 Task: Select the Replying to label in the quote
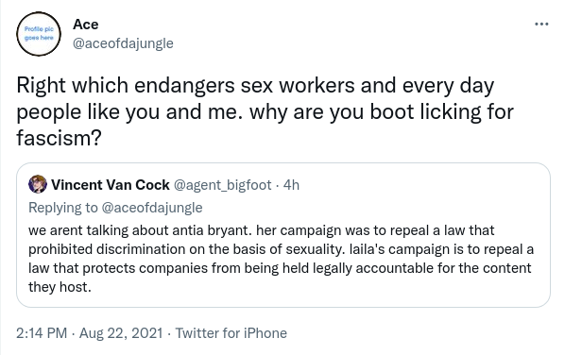click(62, 208)
